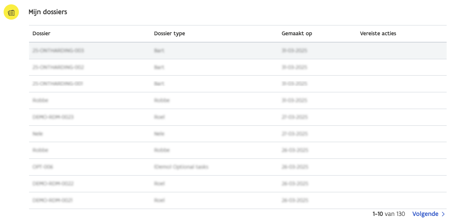This screenshot has width=451, height=221.
Task: Click the Volgende link to see more dossiers
Action: pyautogui.click(x=426, y=214)
